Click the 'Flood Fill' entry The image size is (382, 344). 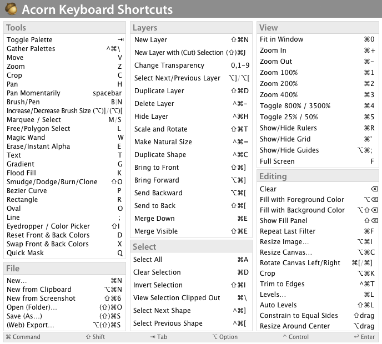(x=64, y=173)
